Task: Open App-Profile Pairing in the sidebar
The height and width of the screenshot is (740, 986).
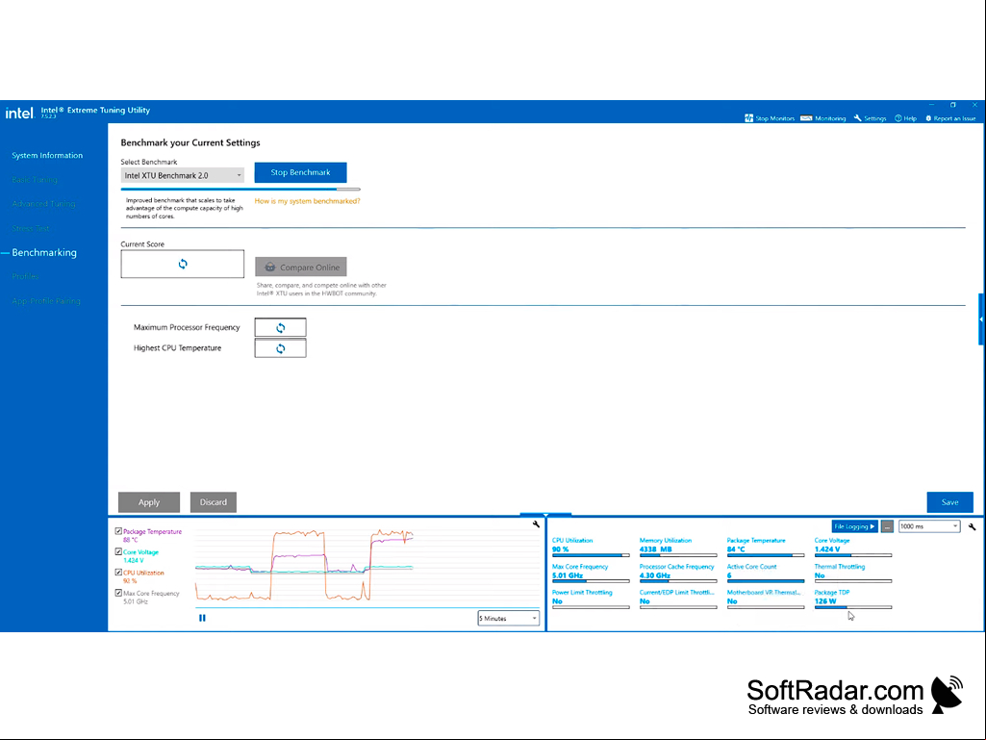Action: pos(46,301)
